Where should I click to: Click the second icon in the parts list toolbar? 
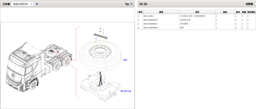[145, 4]
